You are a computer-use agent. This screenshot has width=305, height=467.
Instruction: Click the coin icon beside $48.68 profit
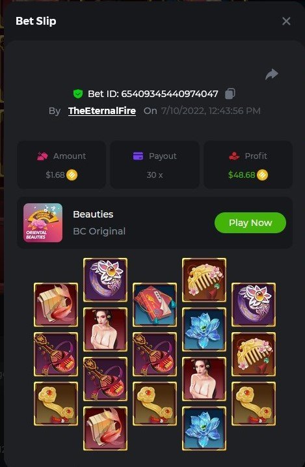click(x=262, y=175)
